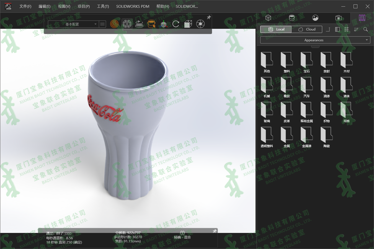
Task: Open the configuration list button beside 基本配置
Action: tap(102, 24)
